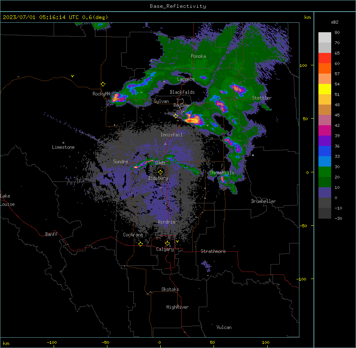Click the -50 tick on bottom axis

coord(105,342)
